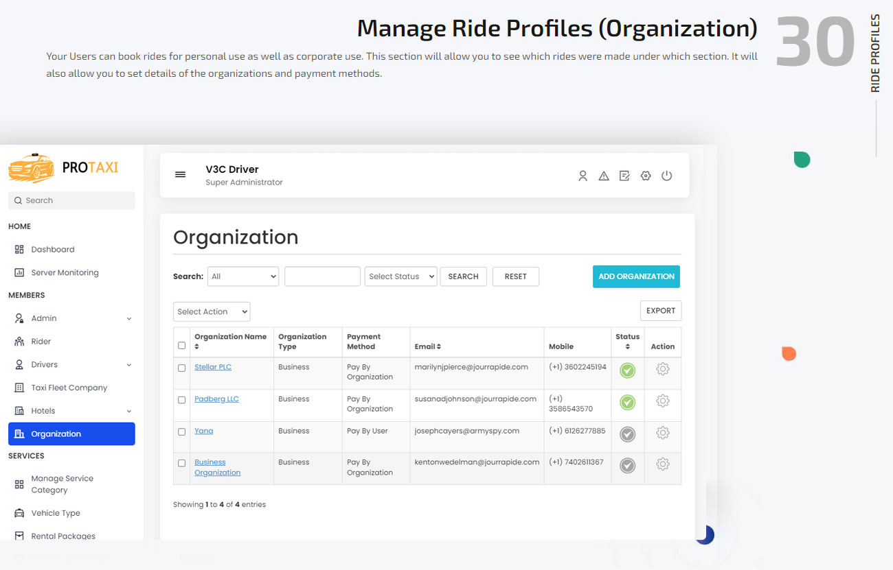Screen dimensions: 893x570
Task: Select Vehicle Type under Services
Action: click(x=57, y=513)
